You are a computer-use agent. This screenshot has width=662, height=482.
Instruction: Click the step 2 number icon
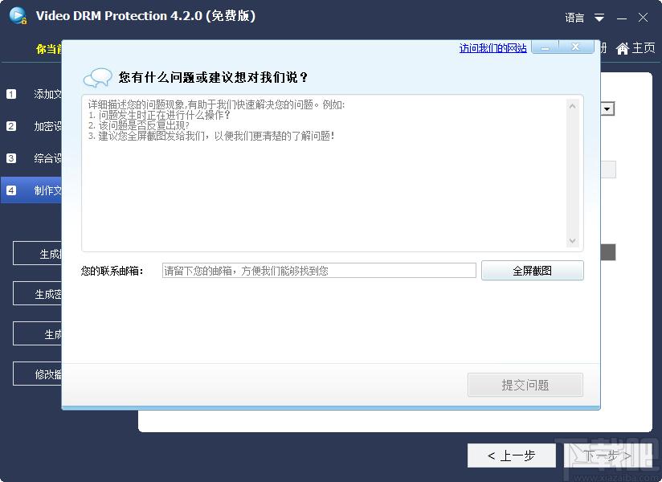[11, 126]
